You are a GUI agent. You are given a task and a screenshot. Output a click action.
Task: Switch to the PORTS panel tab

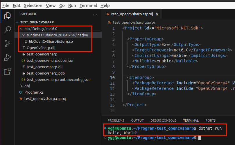click(210, 120)
